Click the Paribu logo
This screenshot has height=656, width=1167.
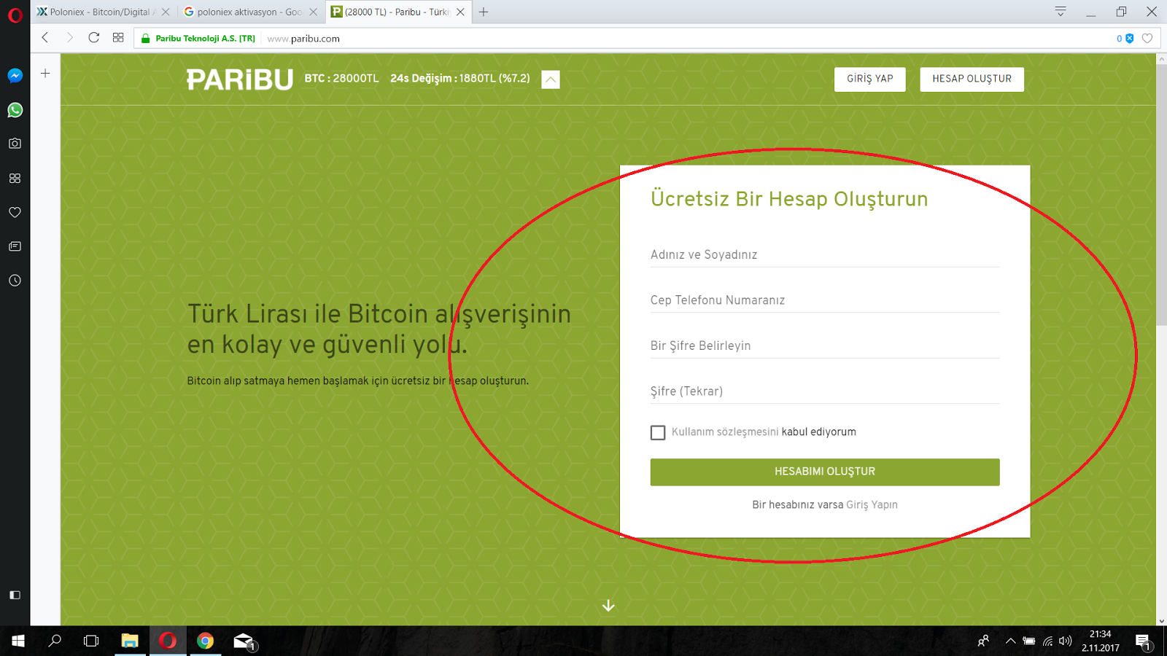coord(240,79)
